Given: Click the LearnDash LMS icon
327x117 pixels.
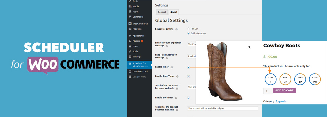Looking at the screenshot, I should point(130,71).
